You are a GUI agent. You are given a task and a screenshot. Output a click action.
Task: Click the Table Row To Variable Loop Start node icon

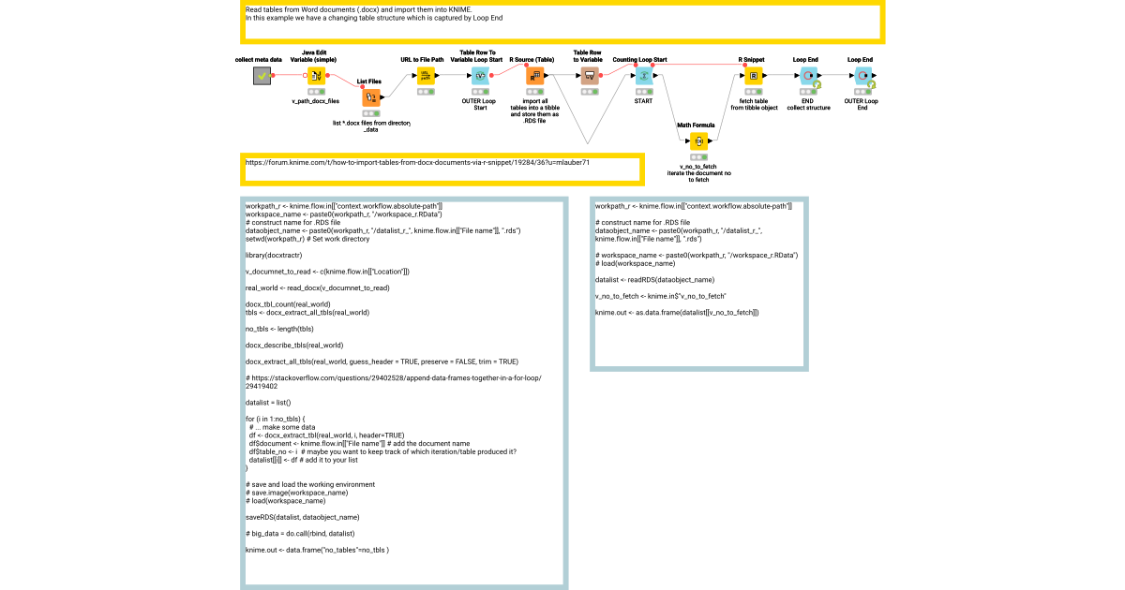click(x=480, y=77)
